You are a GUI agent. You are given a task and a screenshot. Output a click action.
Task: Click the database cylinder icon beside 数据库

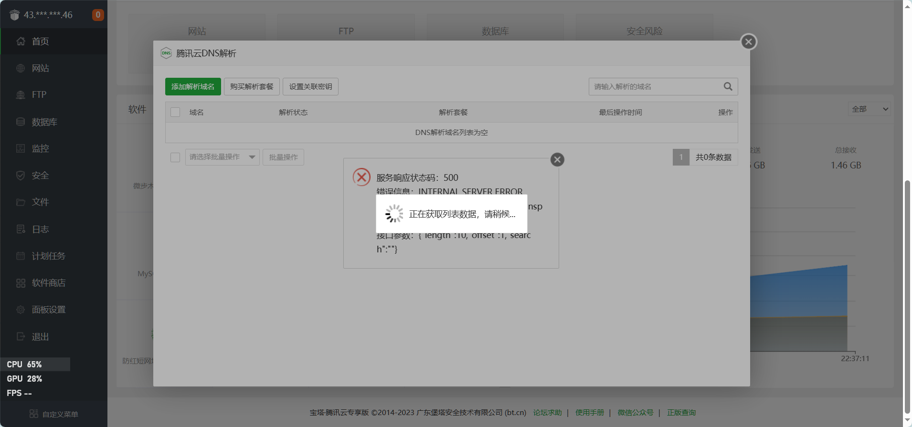click(x=21, y=122)
